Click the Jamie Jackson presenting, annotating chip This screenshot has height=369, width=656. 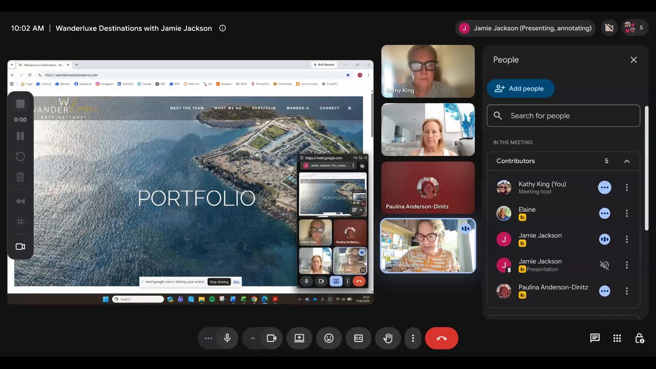point(525,28)
